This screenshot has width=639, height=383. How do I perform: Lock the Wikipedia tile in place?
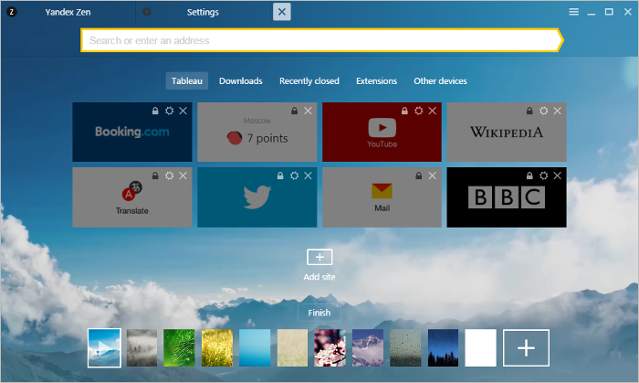click(x=529, y=111)
